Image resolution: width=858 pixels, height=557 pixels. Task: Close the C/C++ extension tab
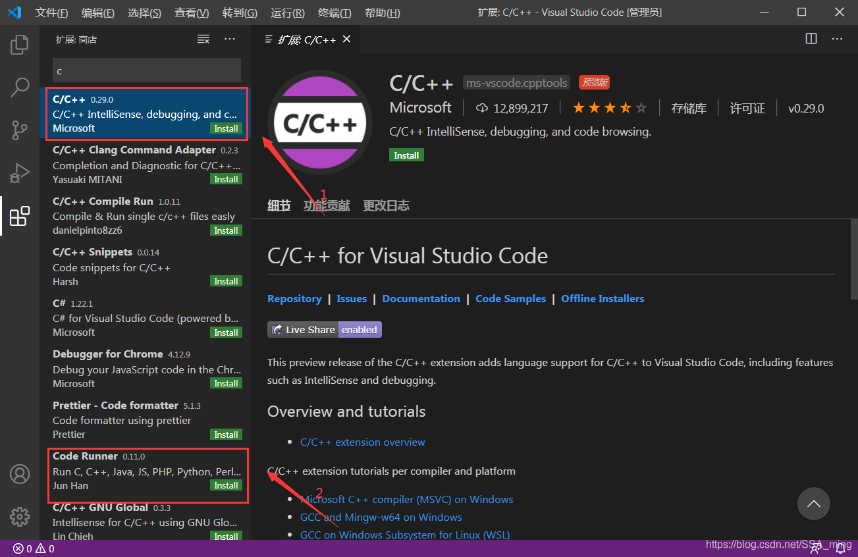click(346, 40)
